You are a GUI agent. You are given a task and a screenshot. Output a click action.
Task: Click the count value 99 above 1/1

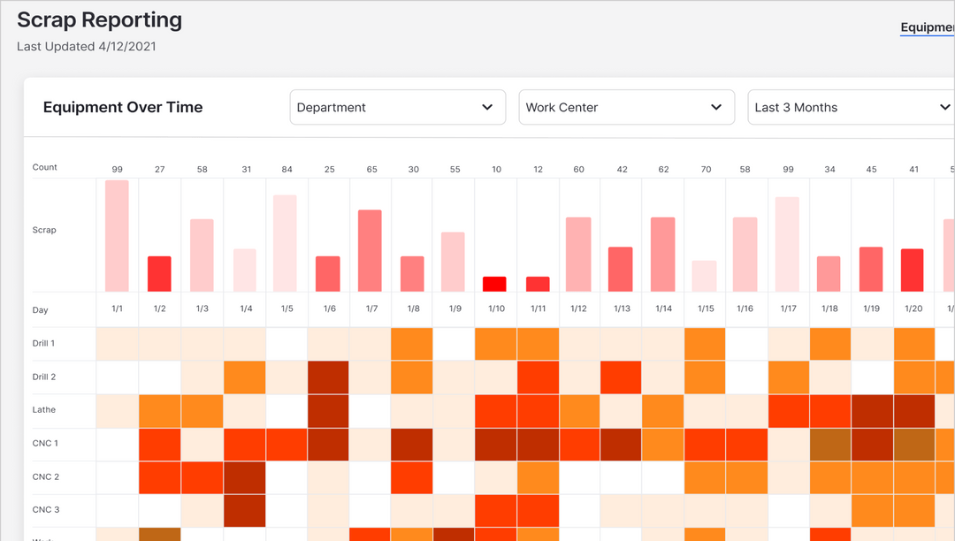pos(117,169)
